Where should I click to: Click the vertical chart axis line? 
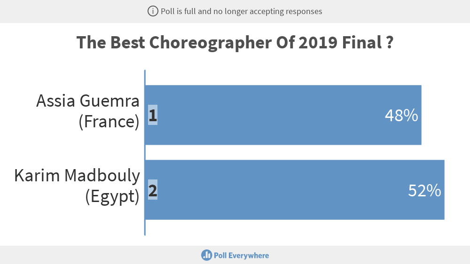click(x=145, y=153)
